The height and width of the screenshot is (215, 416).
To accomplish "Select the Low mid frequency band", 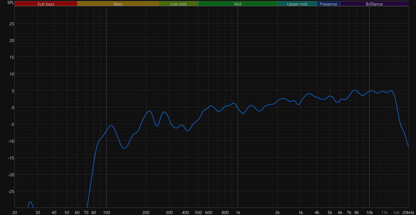I will click(178, 4).
